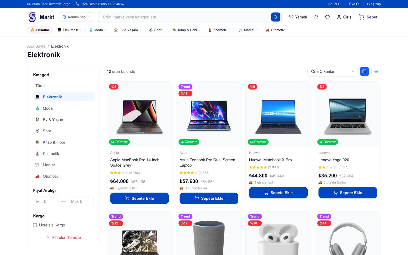Viewport: 408px width, 255px height.
Task: Expand the Kozmetik nav menu
Action: (x=220, y=30)
